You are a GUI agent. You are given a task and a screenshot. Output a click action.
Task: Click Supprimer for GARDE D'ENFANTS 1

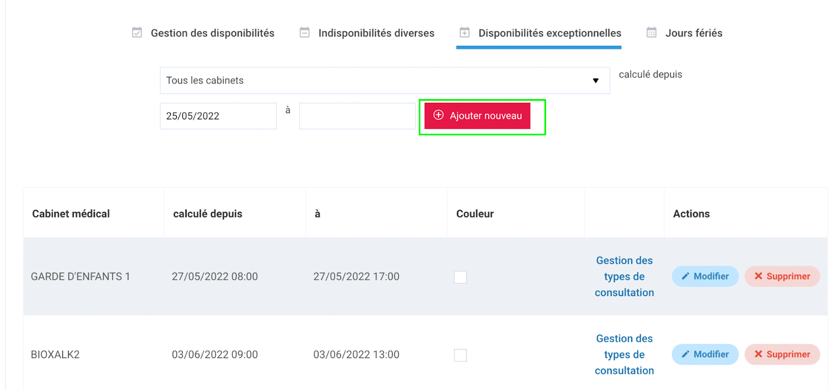click(782, 276)
